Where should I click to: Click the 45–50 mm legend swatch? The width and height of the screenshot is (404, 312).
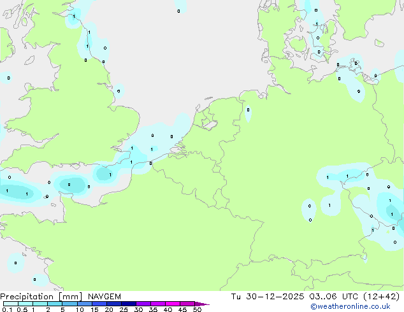tap(187, 304)
